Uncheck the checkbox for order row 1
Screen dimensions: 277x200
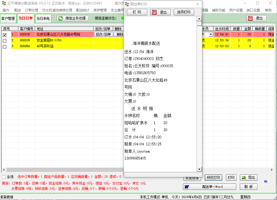pos(4,35)
